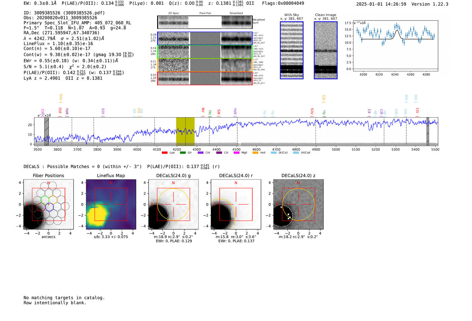Select the orange HeII legend swatch
The width and height of the screenshot is (472, 321).
pos(255,153)
